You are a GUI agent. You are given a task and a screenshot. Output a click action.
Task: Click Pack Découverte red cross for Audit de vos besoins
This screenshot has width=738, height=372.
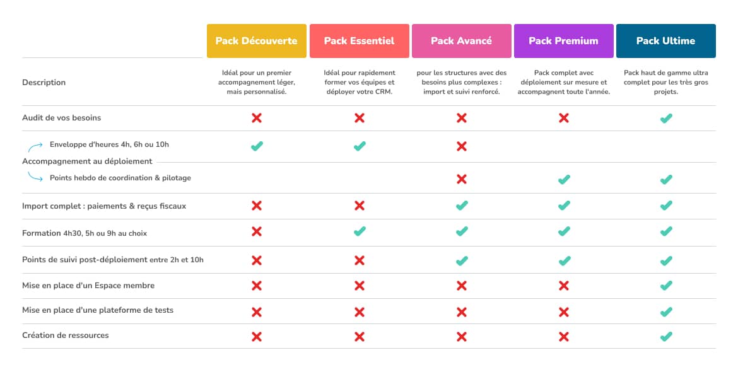coord(257,118)
